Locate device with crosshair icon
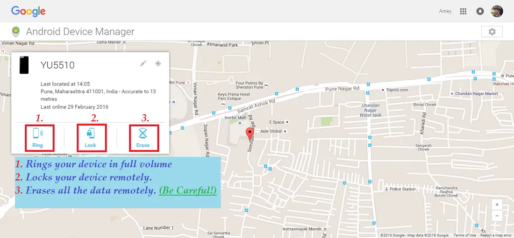 click(x=158, y=63)
